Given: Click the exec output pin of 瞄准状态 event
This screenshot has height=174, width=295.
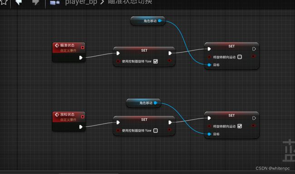Looking at the screenshot, I should point(81,58).
